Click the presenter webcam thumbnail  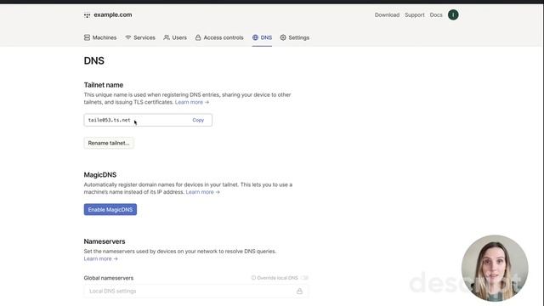click(x=495, y=268)
